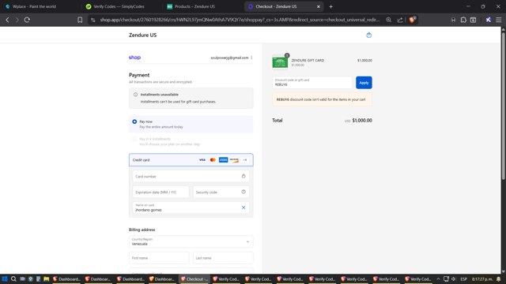Click the ZENDURE GIFT CARD item name
506x284 pixels.
[308, 60]
